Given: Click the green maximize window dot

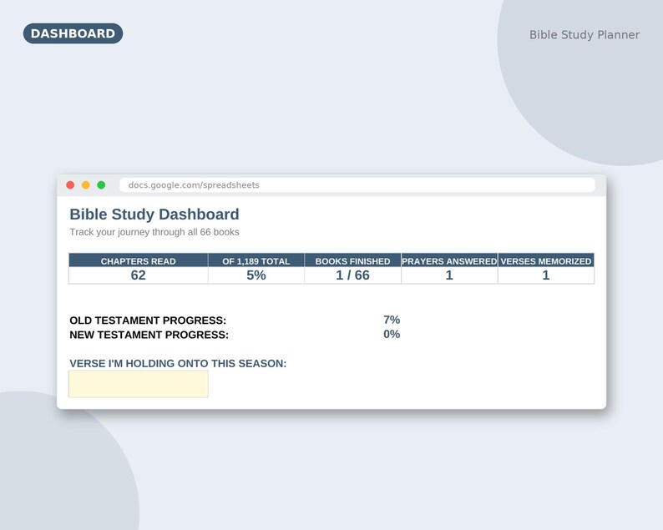Looking at the screenshot, I should 101,185.
